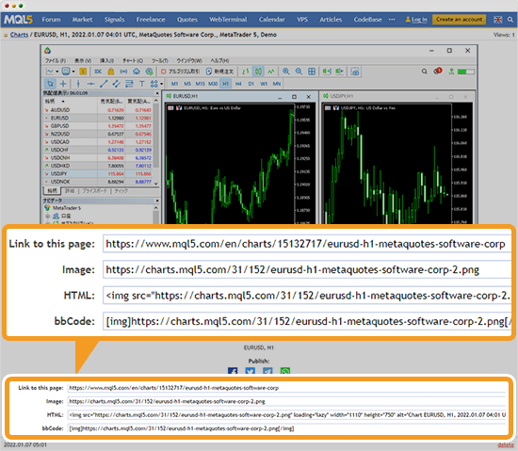
Task: Click the MetaTrader search magnifier icon
Action: 425,72
